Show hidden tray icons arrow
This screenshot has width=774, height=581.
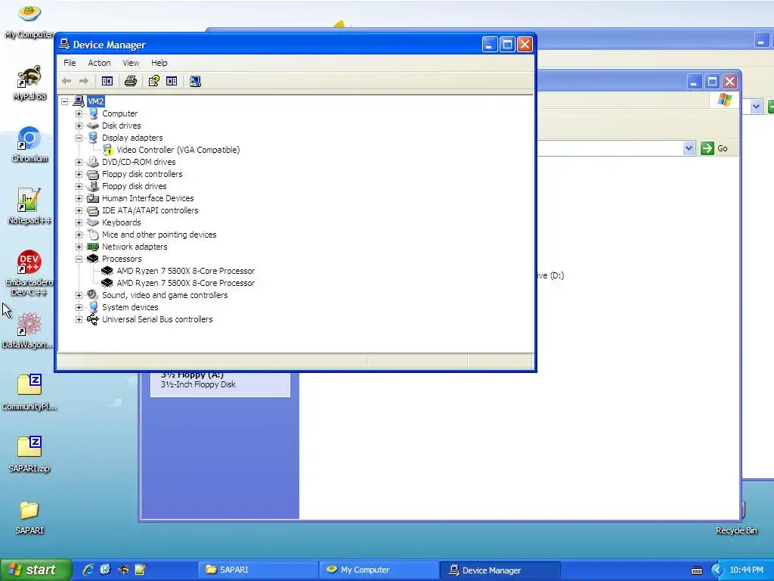click(x=717, y=570)
